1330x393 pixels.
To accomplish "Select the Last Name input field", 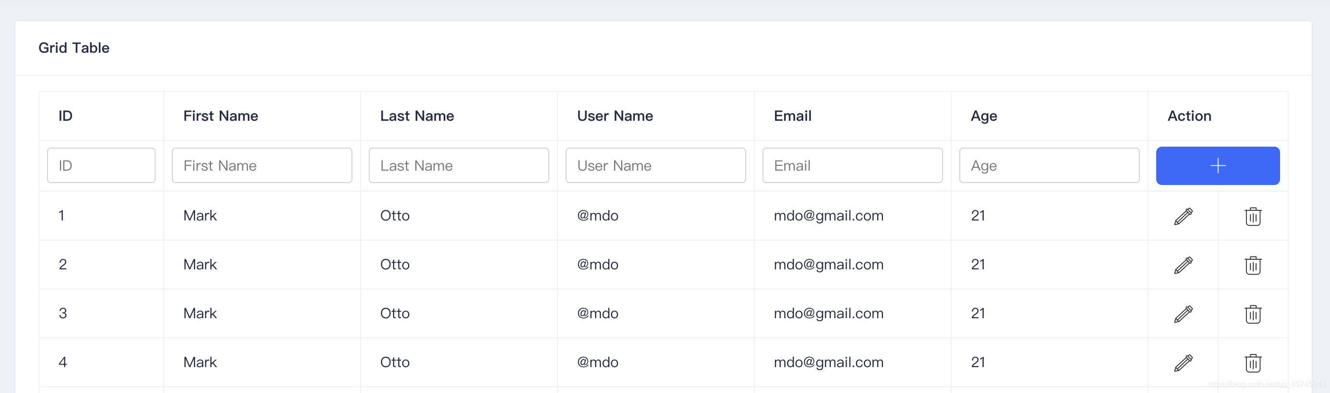I will click(x=459, y=166).
